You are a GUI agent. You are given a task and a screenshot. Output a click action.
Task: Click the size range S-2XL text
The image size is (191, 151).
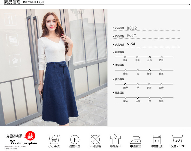[x=131, y=44]
